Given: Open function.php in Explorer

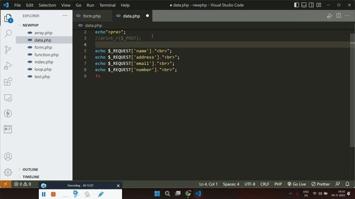Looking at the screenshot, I should click(47, 55).
